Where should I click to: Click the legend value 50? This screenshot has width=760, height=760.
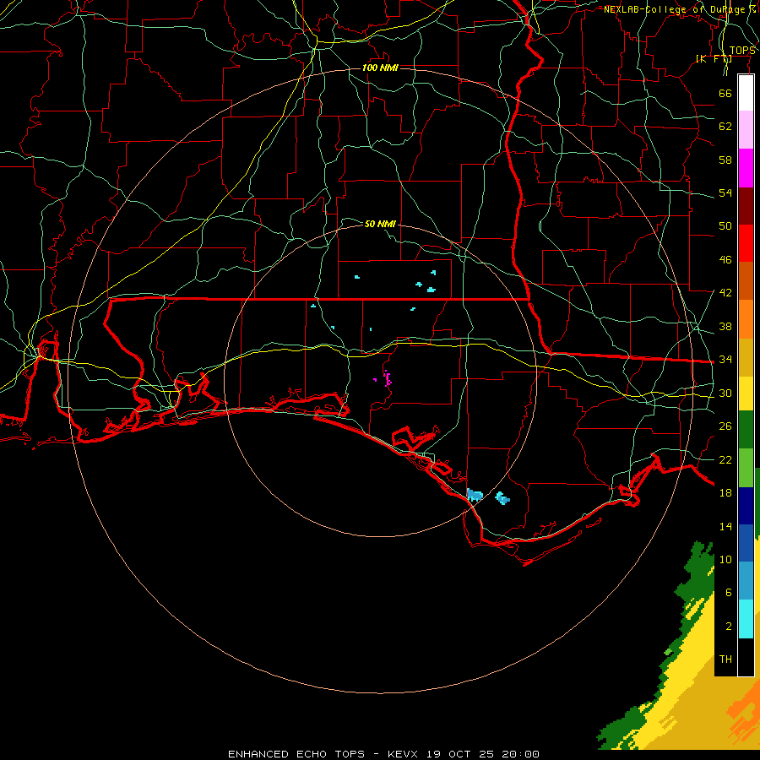click(725, 225)
